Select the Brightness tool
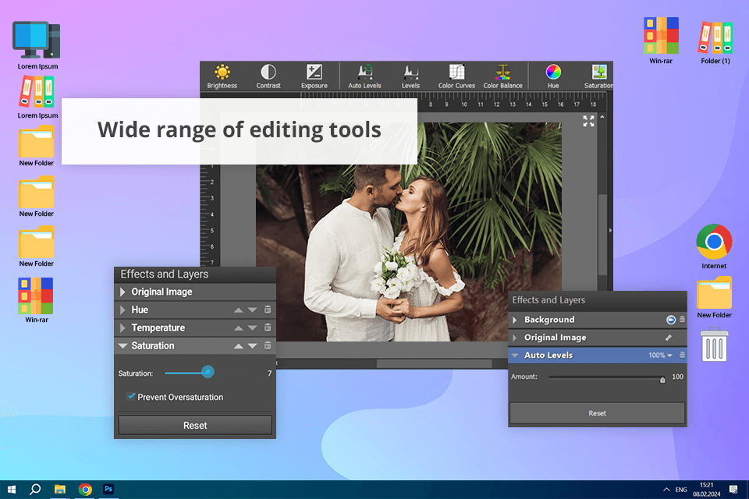The height and width of the screenshot is (499, 749). [222, 76]
